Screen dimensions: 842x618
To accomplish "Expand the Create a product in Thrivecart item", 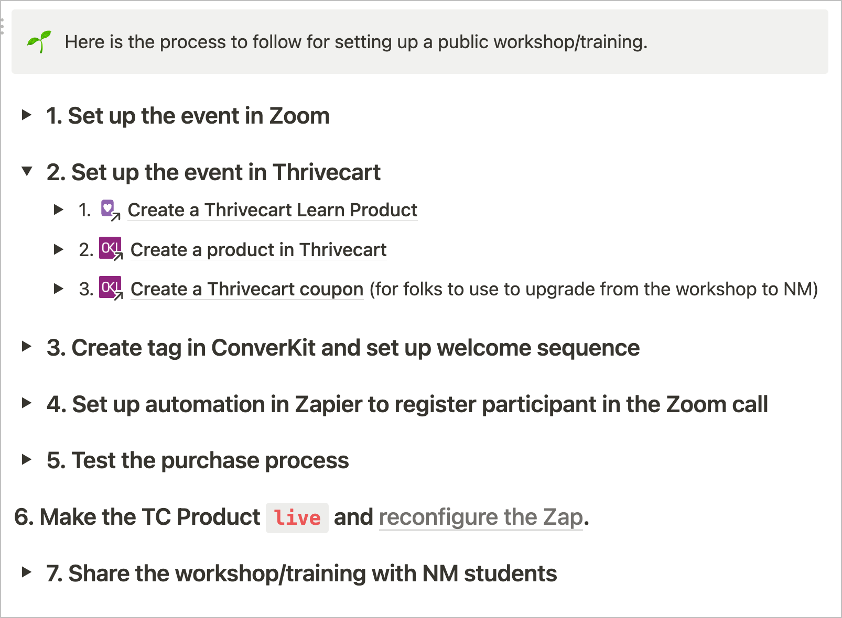I will [x=59, y=249].
